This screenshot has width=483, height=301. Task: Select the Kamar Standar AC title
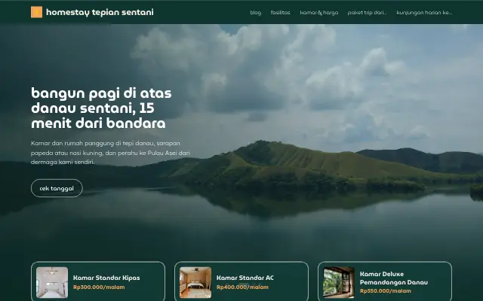245,278
